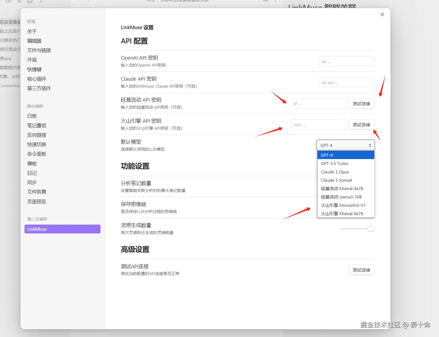Click the '测试API连接' setting label

(135, 266)
